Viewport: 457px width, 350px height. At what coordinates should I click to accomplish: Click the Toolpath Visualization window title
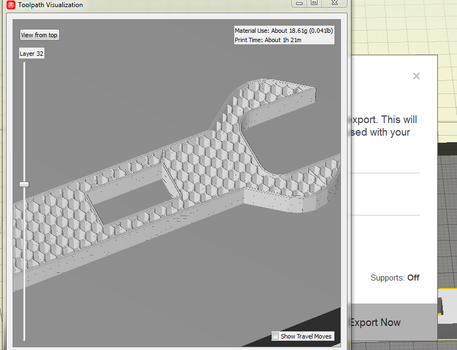pos(50,5)
